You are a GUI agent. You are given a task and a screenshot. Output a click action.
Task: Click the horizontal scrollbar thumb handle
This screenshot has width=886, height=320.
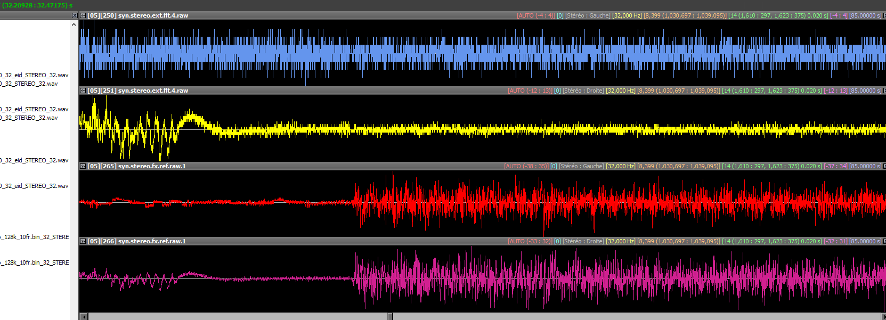(x=390, y=316)
